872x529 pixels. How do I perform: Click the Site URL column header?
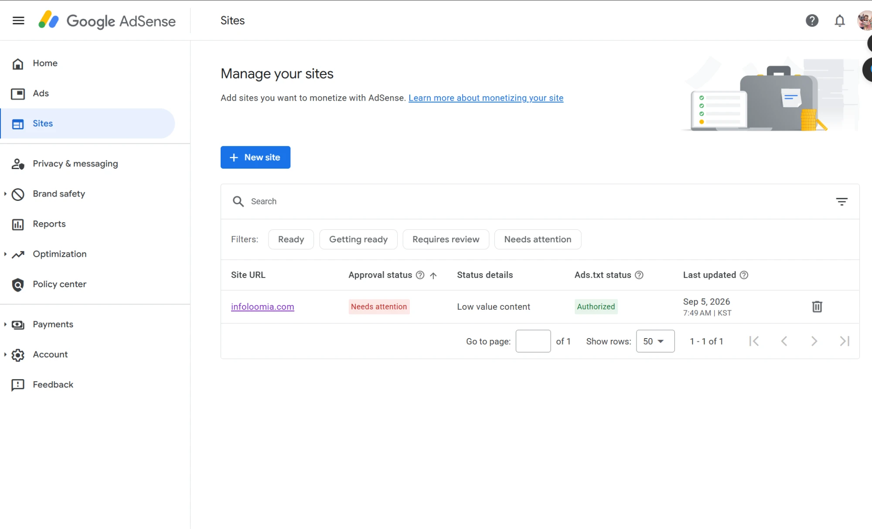point(248,275)
